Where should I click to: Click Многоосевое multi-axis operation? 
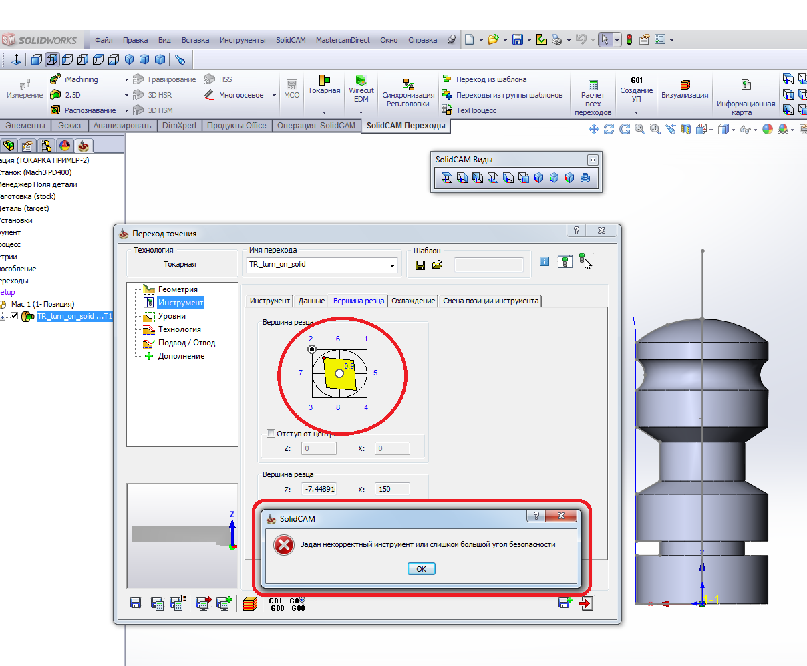pyautogui.click(x=234, y=95)
